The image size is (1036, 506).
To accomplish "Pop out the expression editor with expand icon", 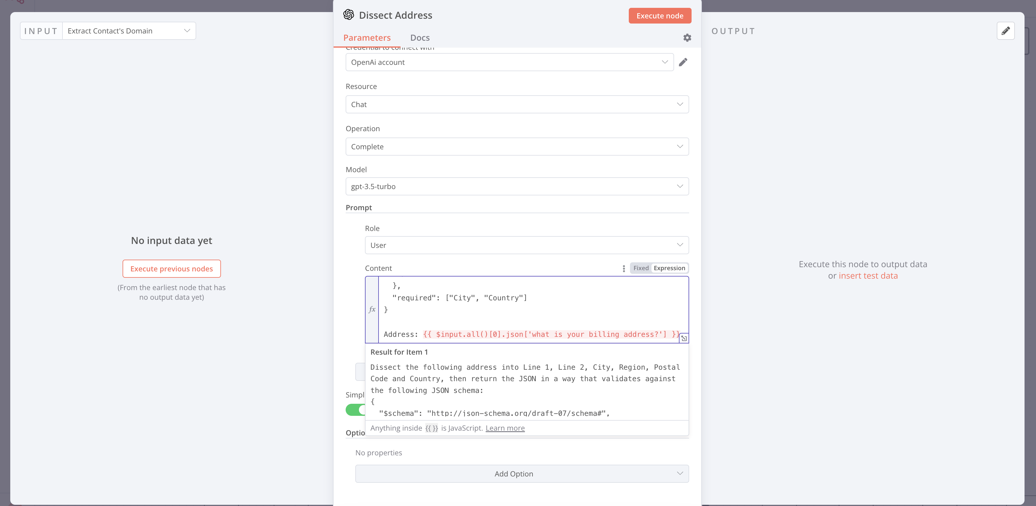I will tap(685, 338).
